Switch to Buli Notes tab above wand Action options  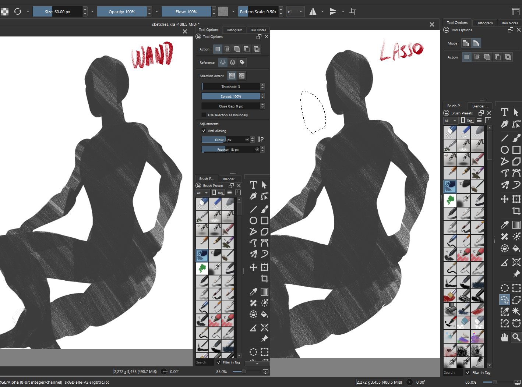258,30
